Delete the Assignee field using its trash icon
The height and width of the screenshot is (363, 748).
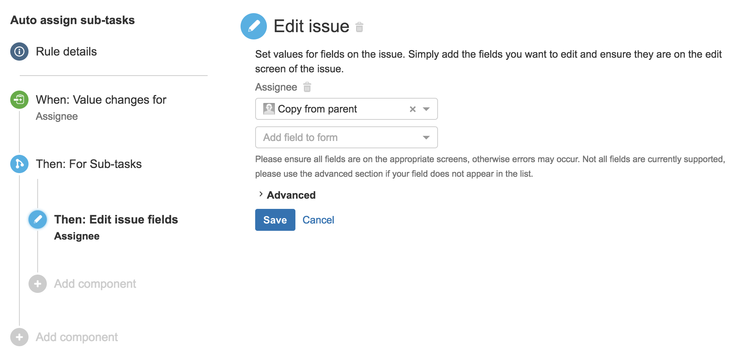coord(307,87)
